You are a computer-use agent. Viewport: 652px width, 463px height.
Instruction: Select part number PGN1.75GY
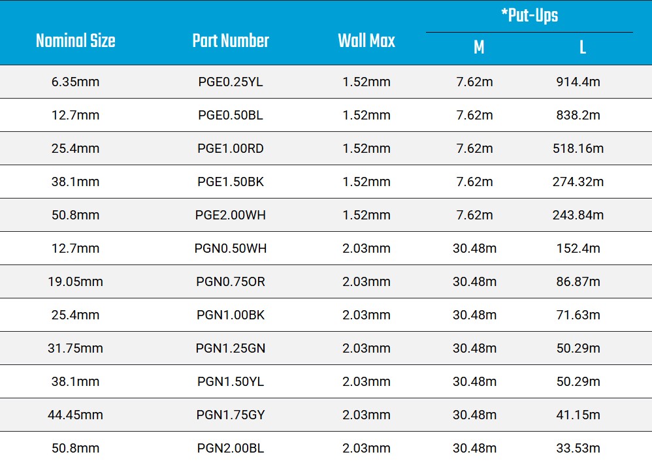(x=231, y=415)
